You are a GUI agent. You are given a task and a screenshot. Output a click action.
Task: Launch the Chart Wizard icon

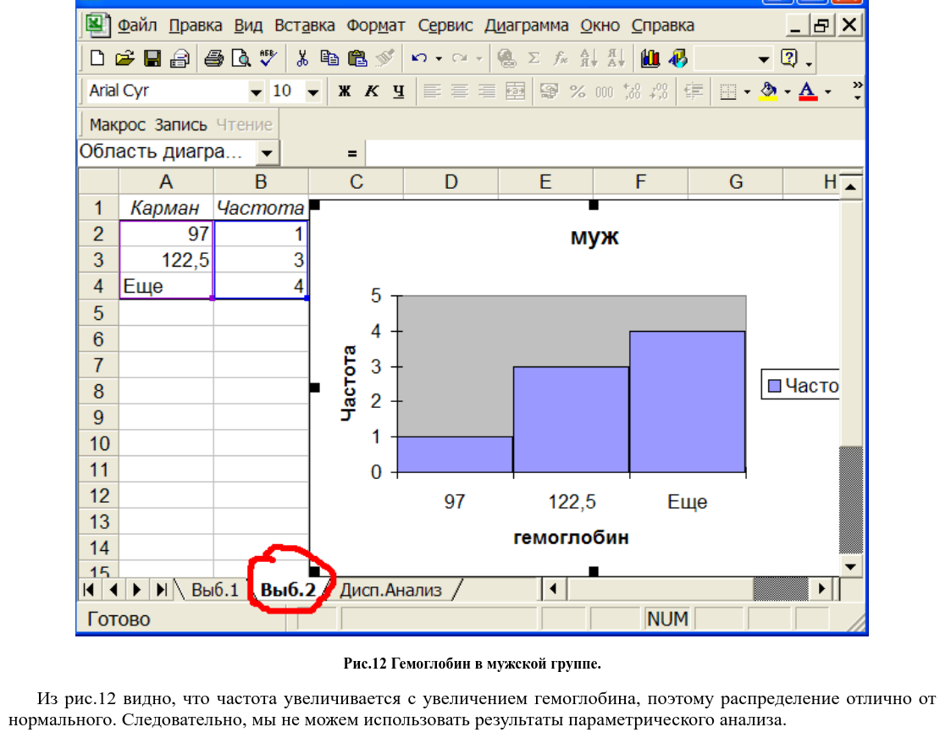[x=650, y=58]
